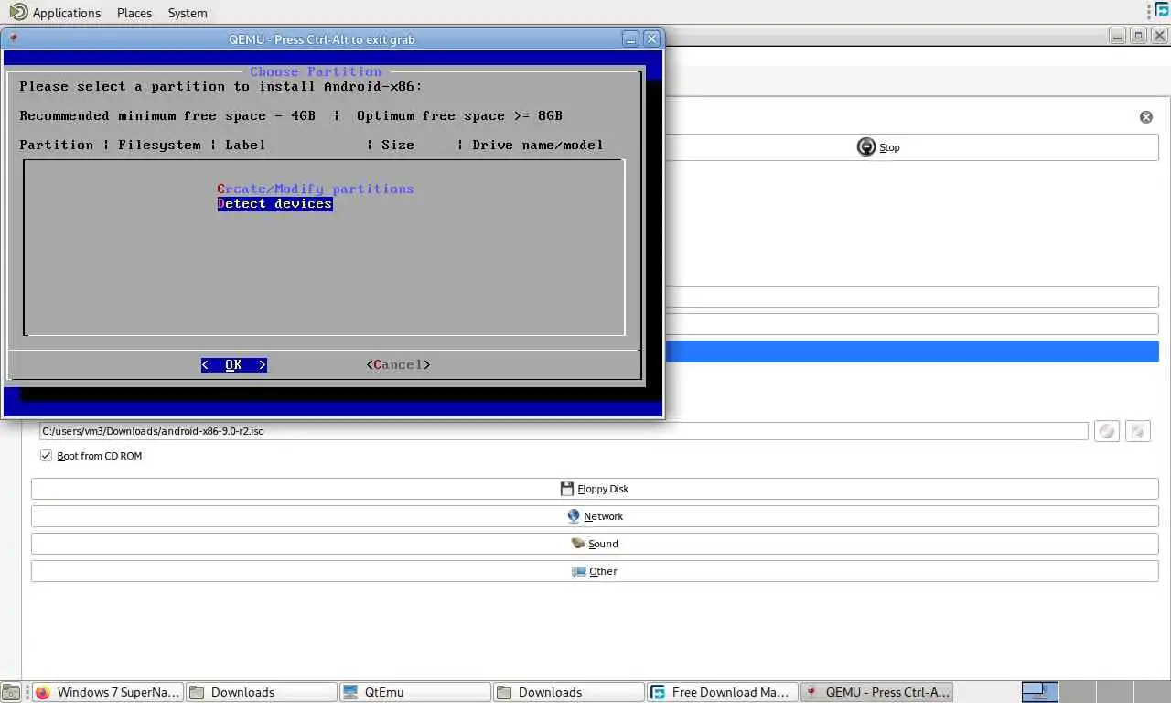Switch to Free Download Manager taskbar window

click(723, 692)
